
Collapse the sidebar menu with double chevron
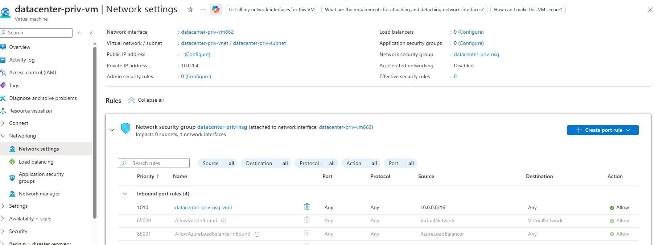91,33
